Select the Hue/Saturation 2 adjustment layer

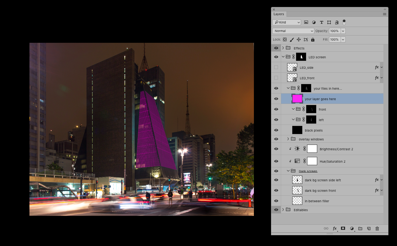pos(332,161)
